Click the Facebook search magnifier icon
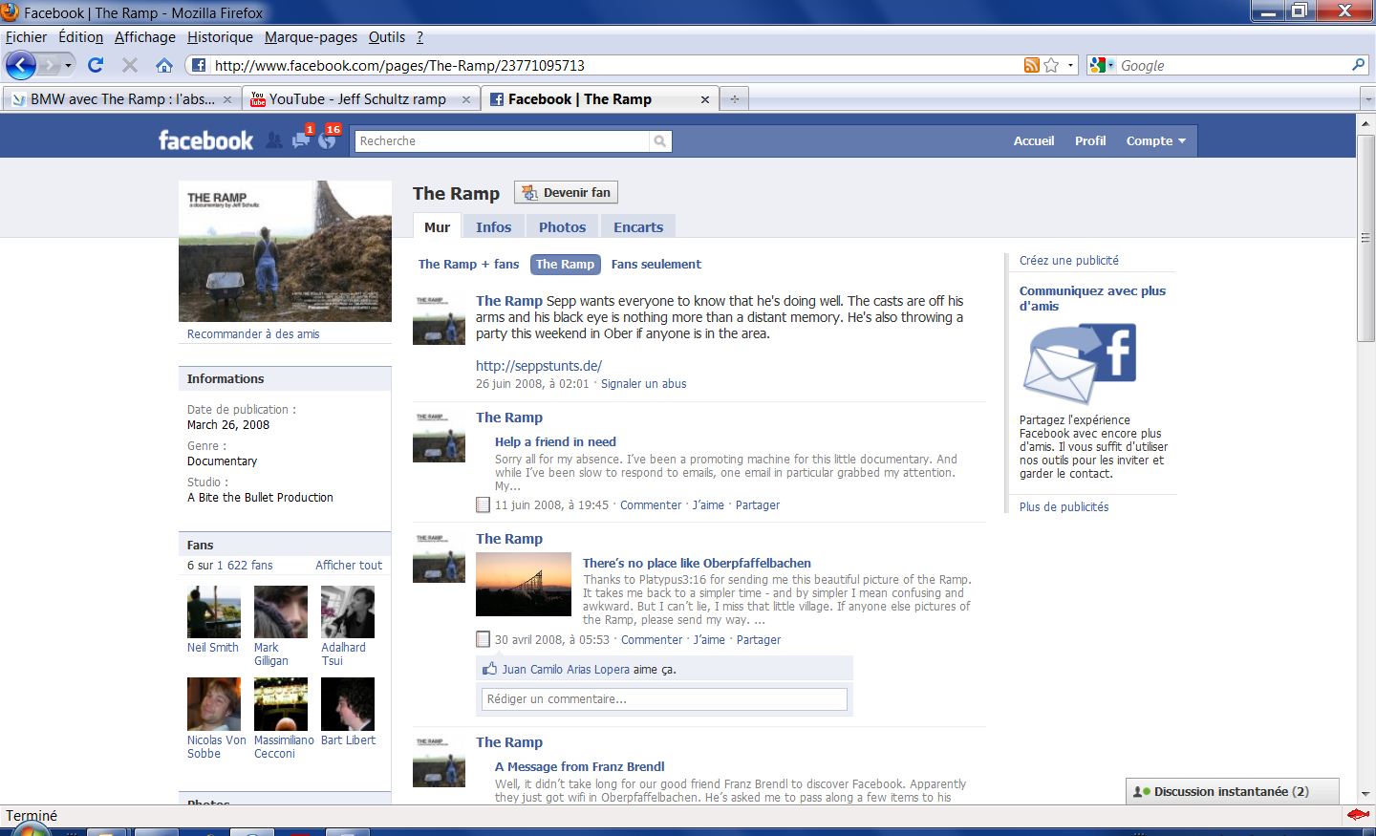The height and width of the screenshot is (836, 1376). [659, 141]
